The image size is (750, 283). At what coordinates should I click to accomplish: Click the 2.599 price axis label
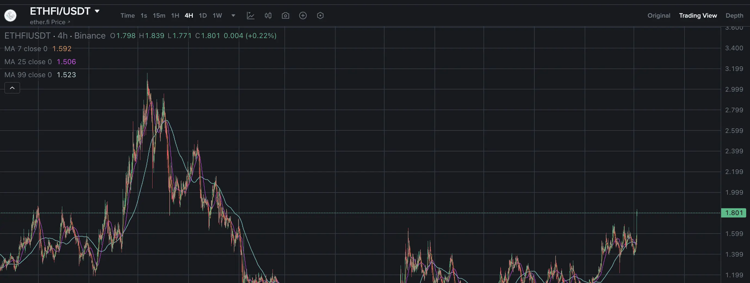(x=734, y=131)
